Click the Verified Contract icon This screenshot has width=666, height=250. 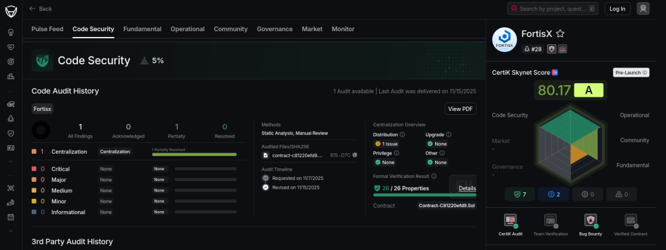click(631, 221)
